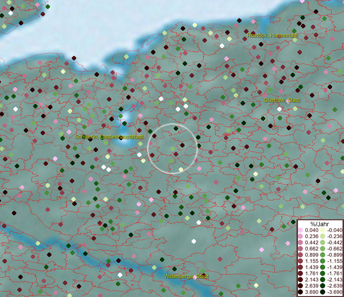Pick the legend swatch beside 0.662

[300, 249]
